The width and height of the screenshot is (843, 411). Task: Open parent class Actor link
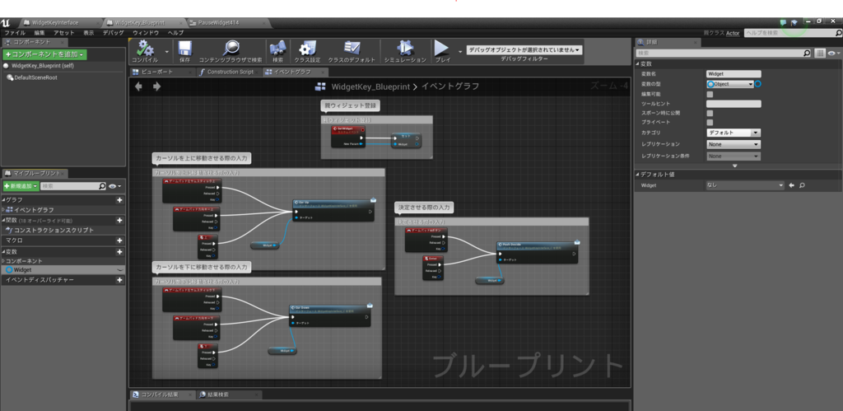[x=732, y=33]
